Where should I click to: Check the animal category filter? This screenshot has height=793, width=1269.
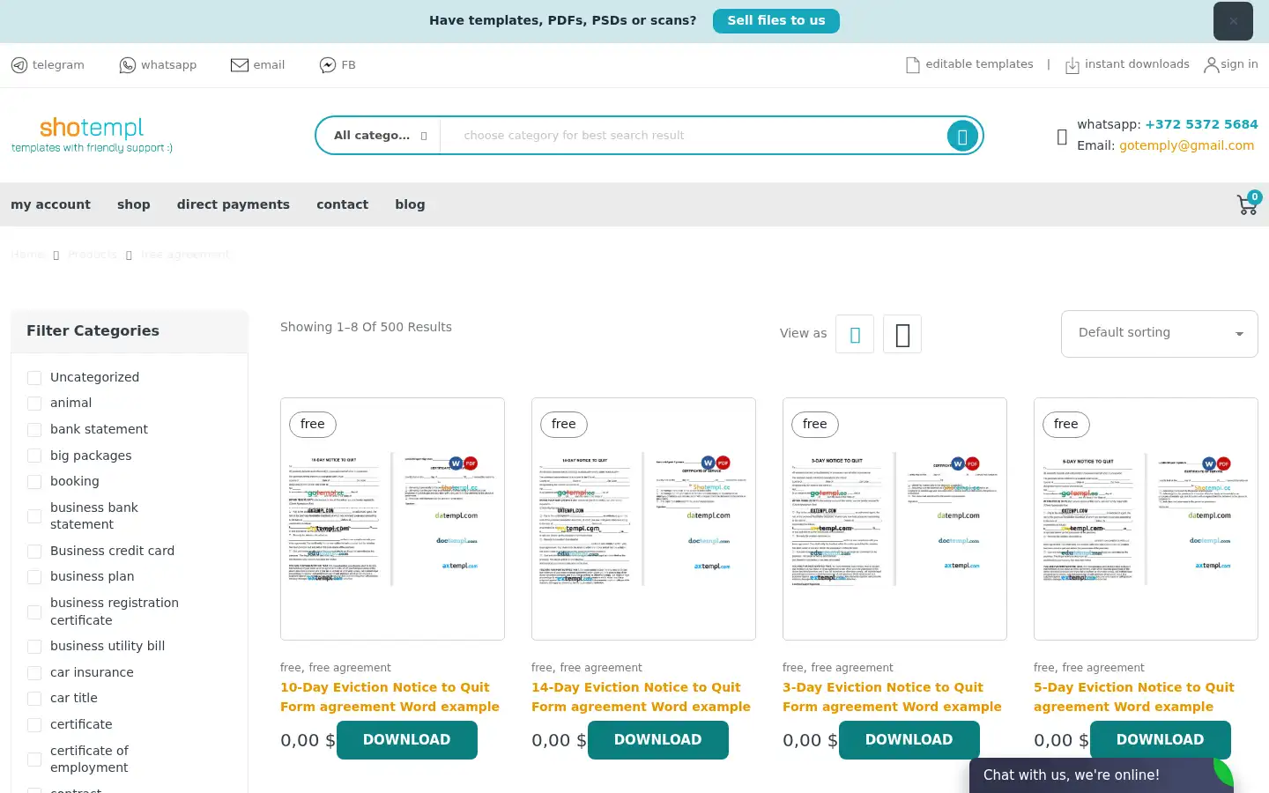pyautogui.click(x=34, y=404)
